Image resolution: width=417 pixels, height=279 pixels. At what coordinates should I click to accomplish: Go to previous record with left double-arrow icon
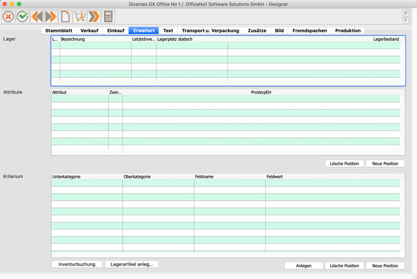point(37,17)
